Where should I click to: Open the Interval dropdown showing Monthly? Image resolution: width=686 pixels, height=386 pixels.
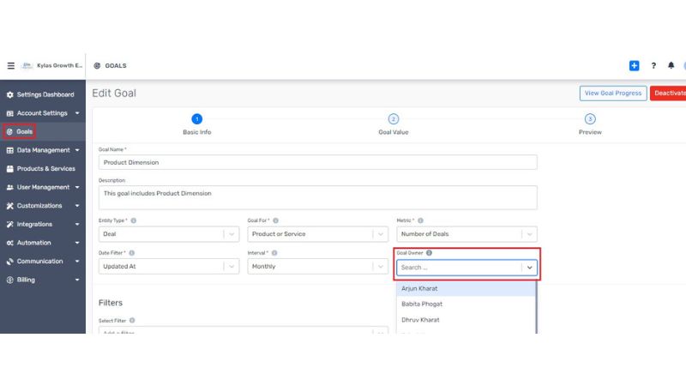(318, 267)
